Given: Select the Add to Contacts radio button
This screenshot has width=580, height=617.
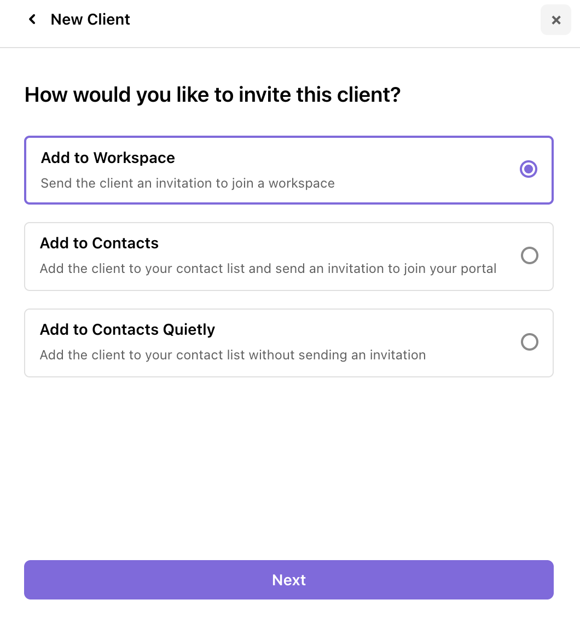Looking at the screenshot, I should 529,255.
